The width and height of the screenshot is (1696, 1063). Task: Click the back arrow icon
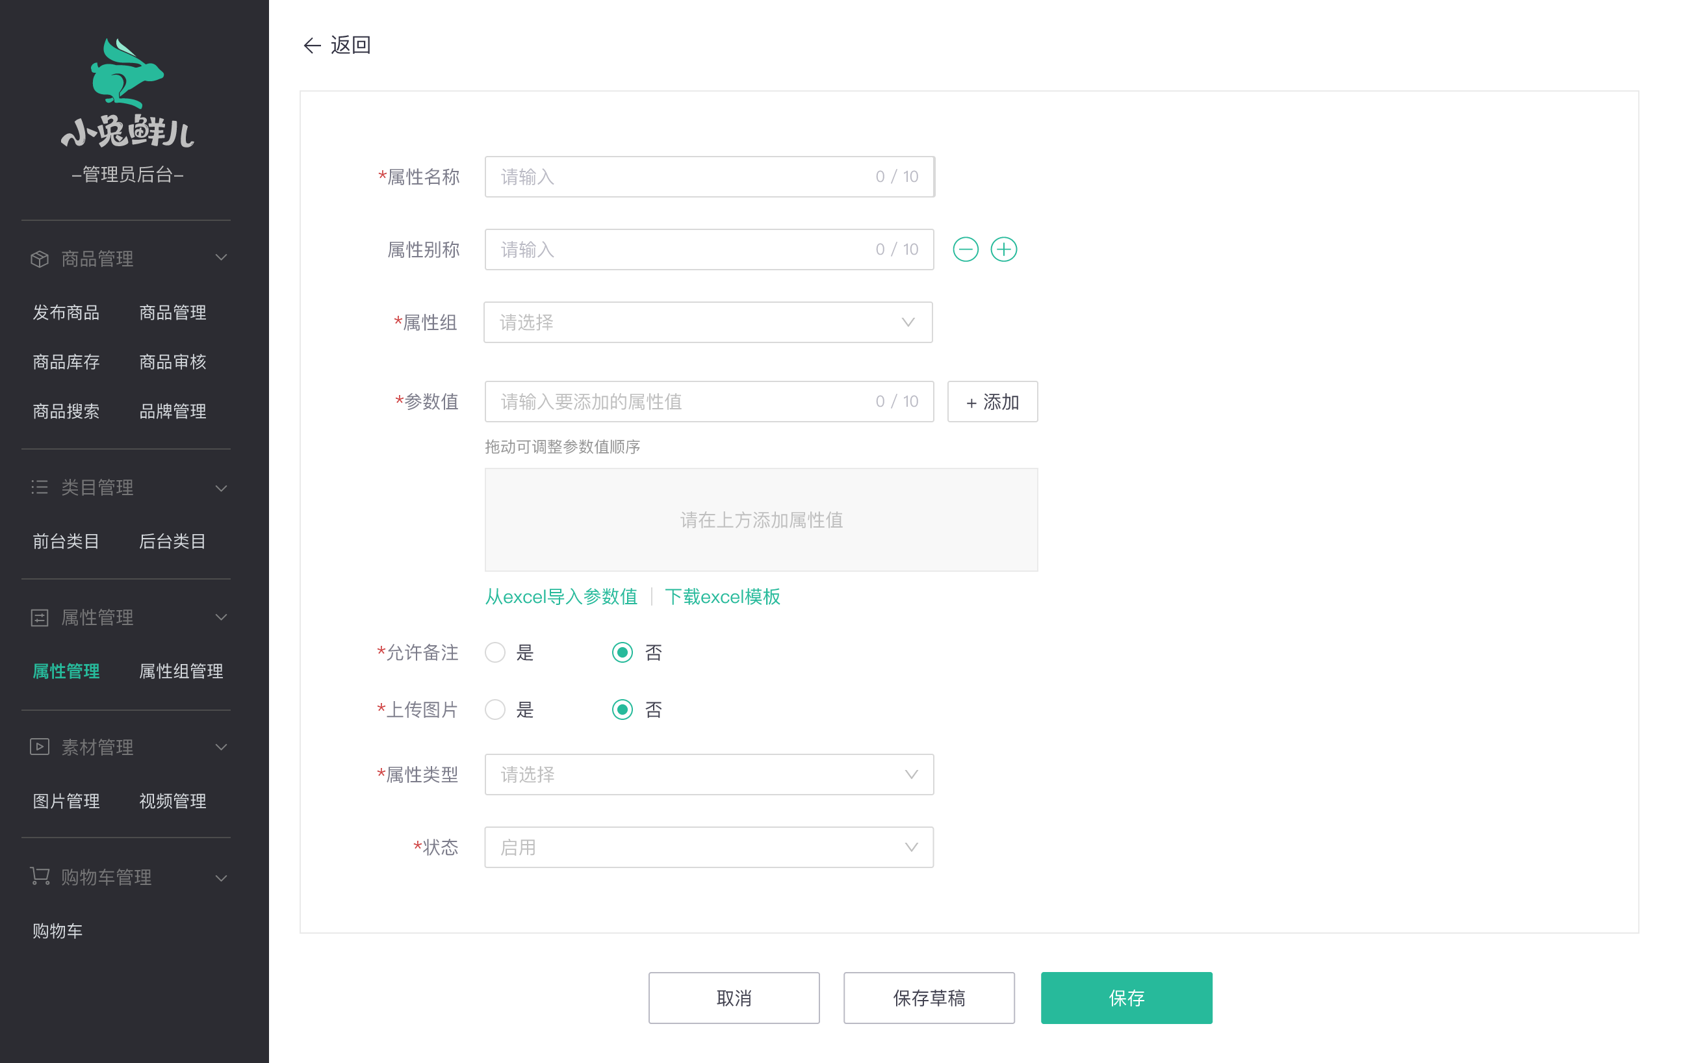click(x=311, y=45)
